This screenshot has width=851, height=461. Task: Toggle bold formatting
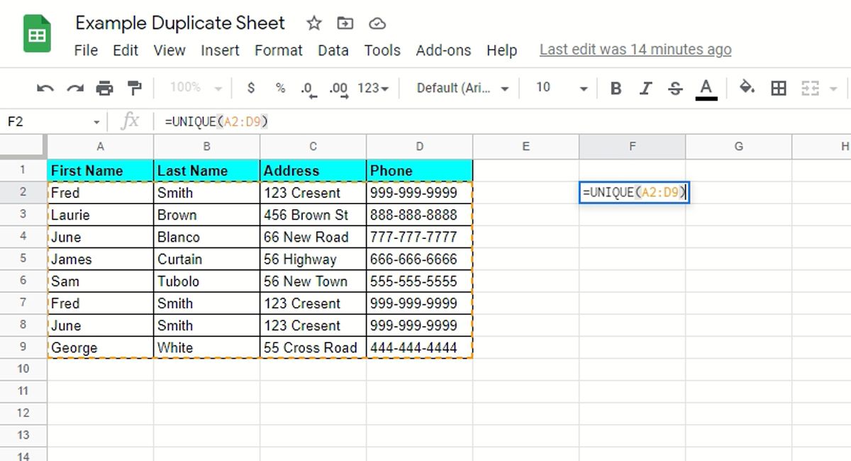616,88
